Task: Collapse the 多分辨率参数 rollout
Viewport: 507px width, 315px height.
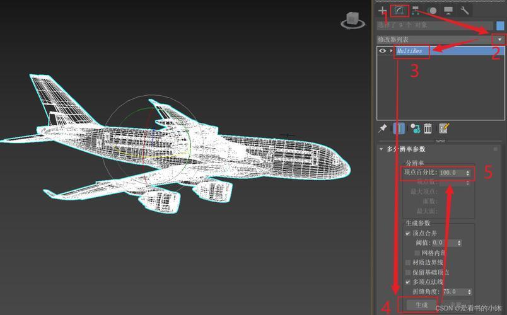Action: pos(382,149)
